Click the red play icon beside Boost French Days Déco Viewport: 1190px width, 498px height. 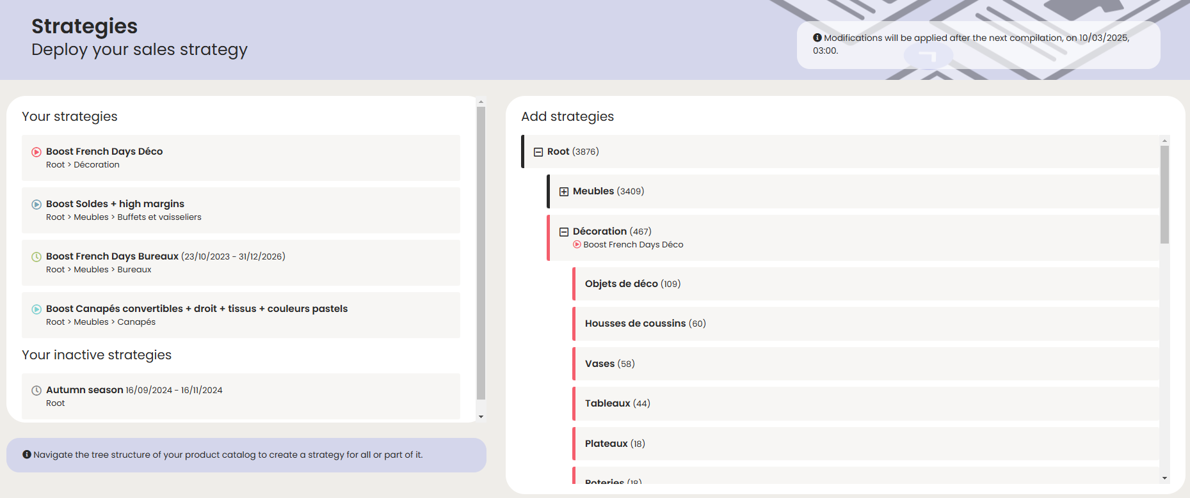click(36, 152)
